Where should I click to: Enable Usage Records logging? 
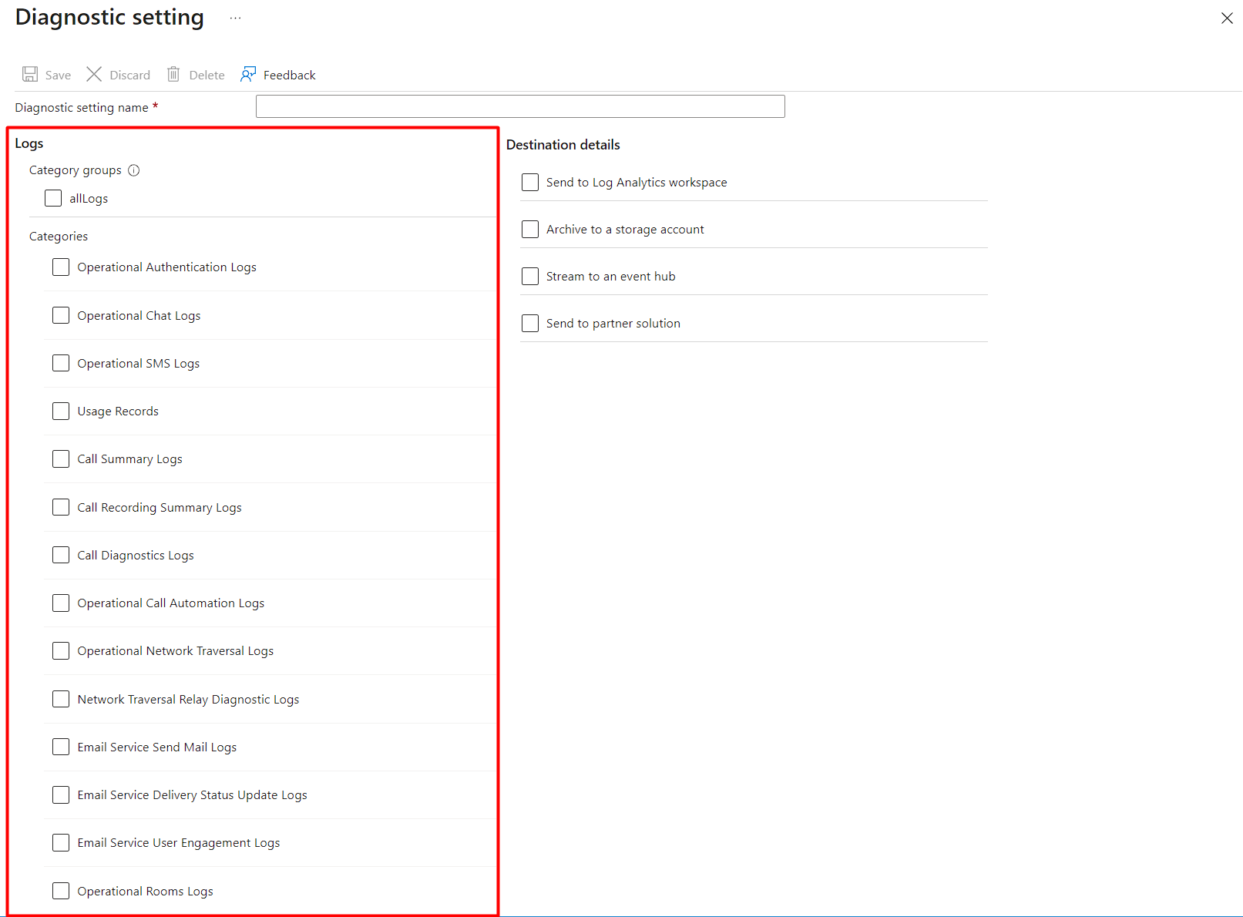61,411
